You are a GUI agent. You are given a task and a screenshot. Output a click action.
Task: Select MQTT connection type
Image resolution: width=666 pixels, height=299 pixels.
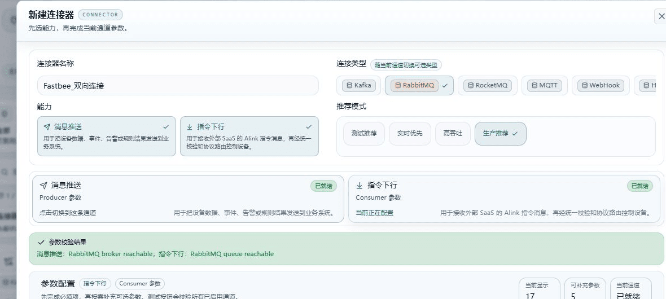[x=545, y=85]
